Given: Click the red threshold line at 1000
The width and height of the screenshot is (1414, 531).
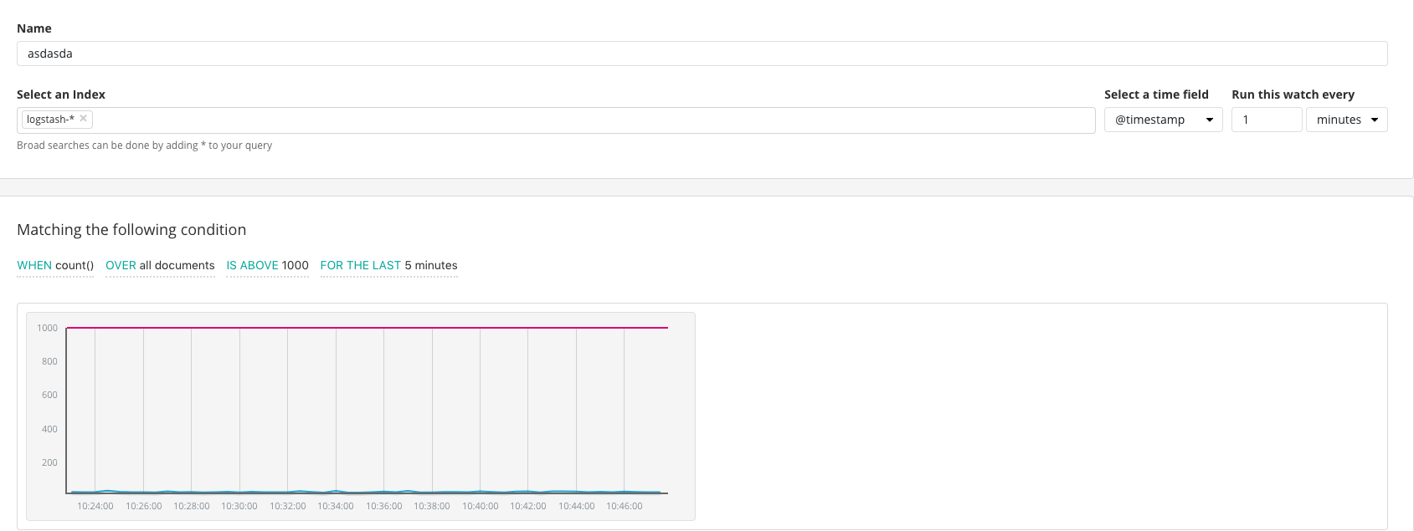Looking at the screenshot, I should (367, 328).
